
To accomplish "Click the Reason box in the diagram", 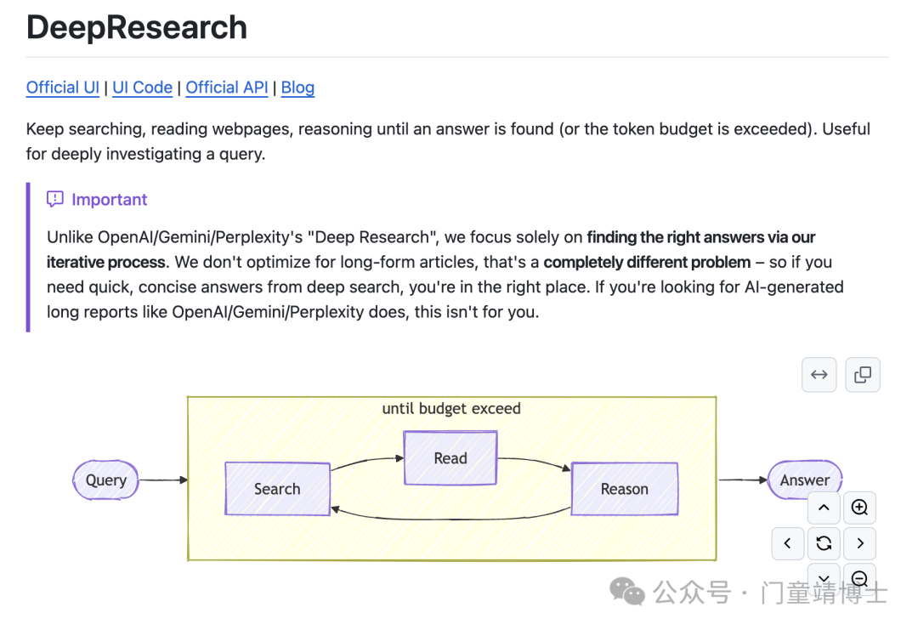I will pyautogui.click(x=625, y=489).
